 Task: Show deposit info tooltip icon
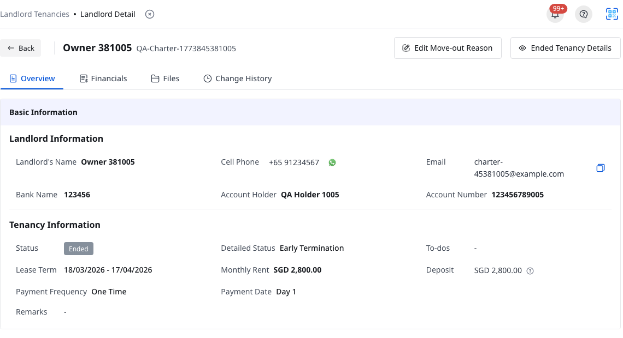pos(530,271)
